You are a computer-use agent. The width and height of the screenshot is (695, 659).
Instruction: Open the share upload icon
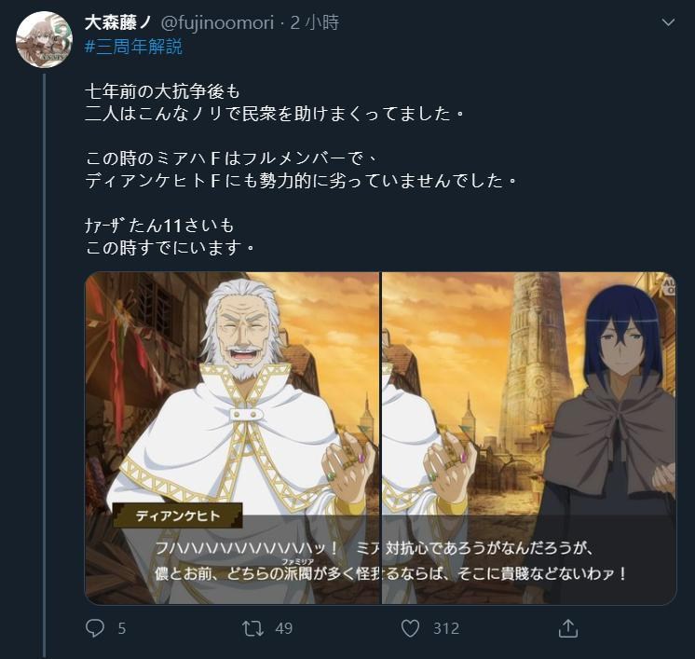[x=567, y=628]
